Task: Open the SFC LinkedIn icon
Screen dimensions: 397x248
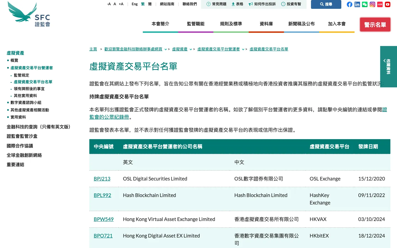Action: (357, 4)
